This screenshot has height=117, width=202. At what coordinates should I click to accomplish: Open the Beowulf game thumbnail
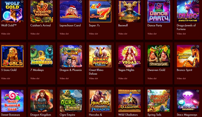(130, 11)
